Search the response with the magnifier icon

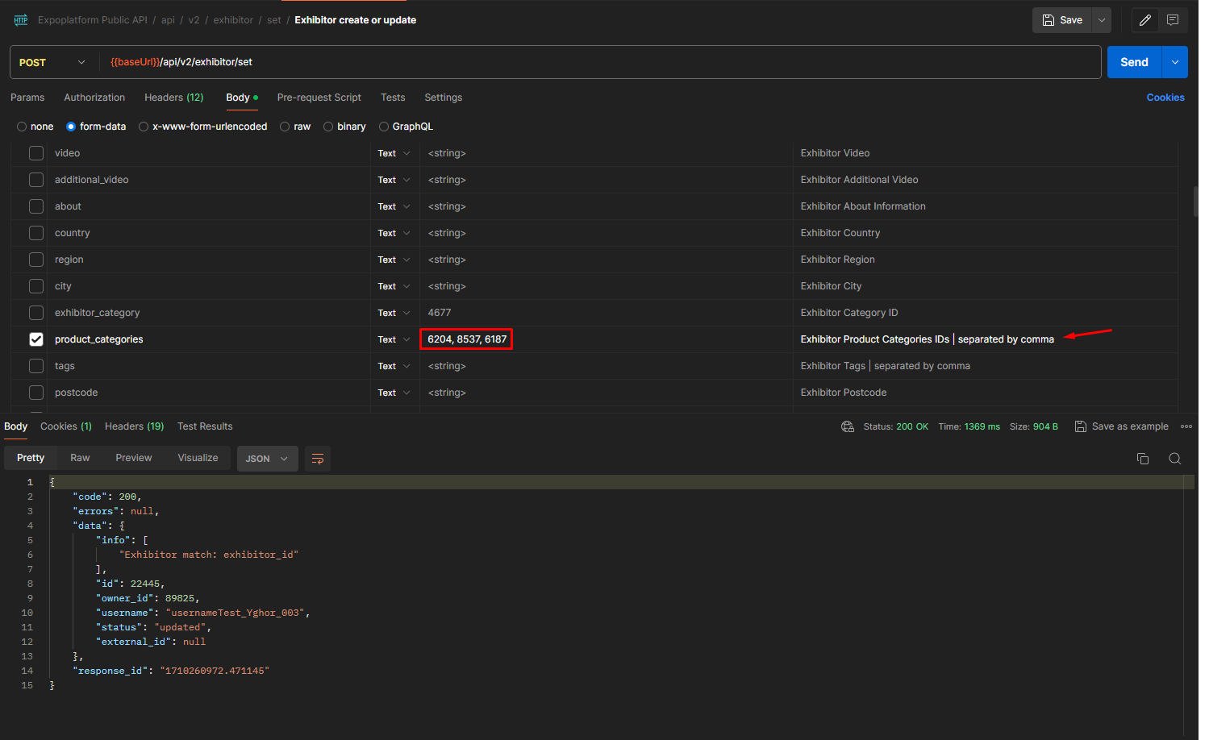(x=1175, y=458)
